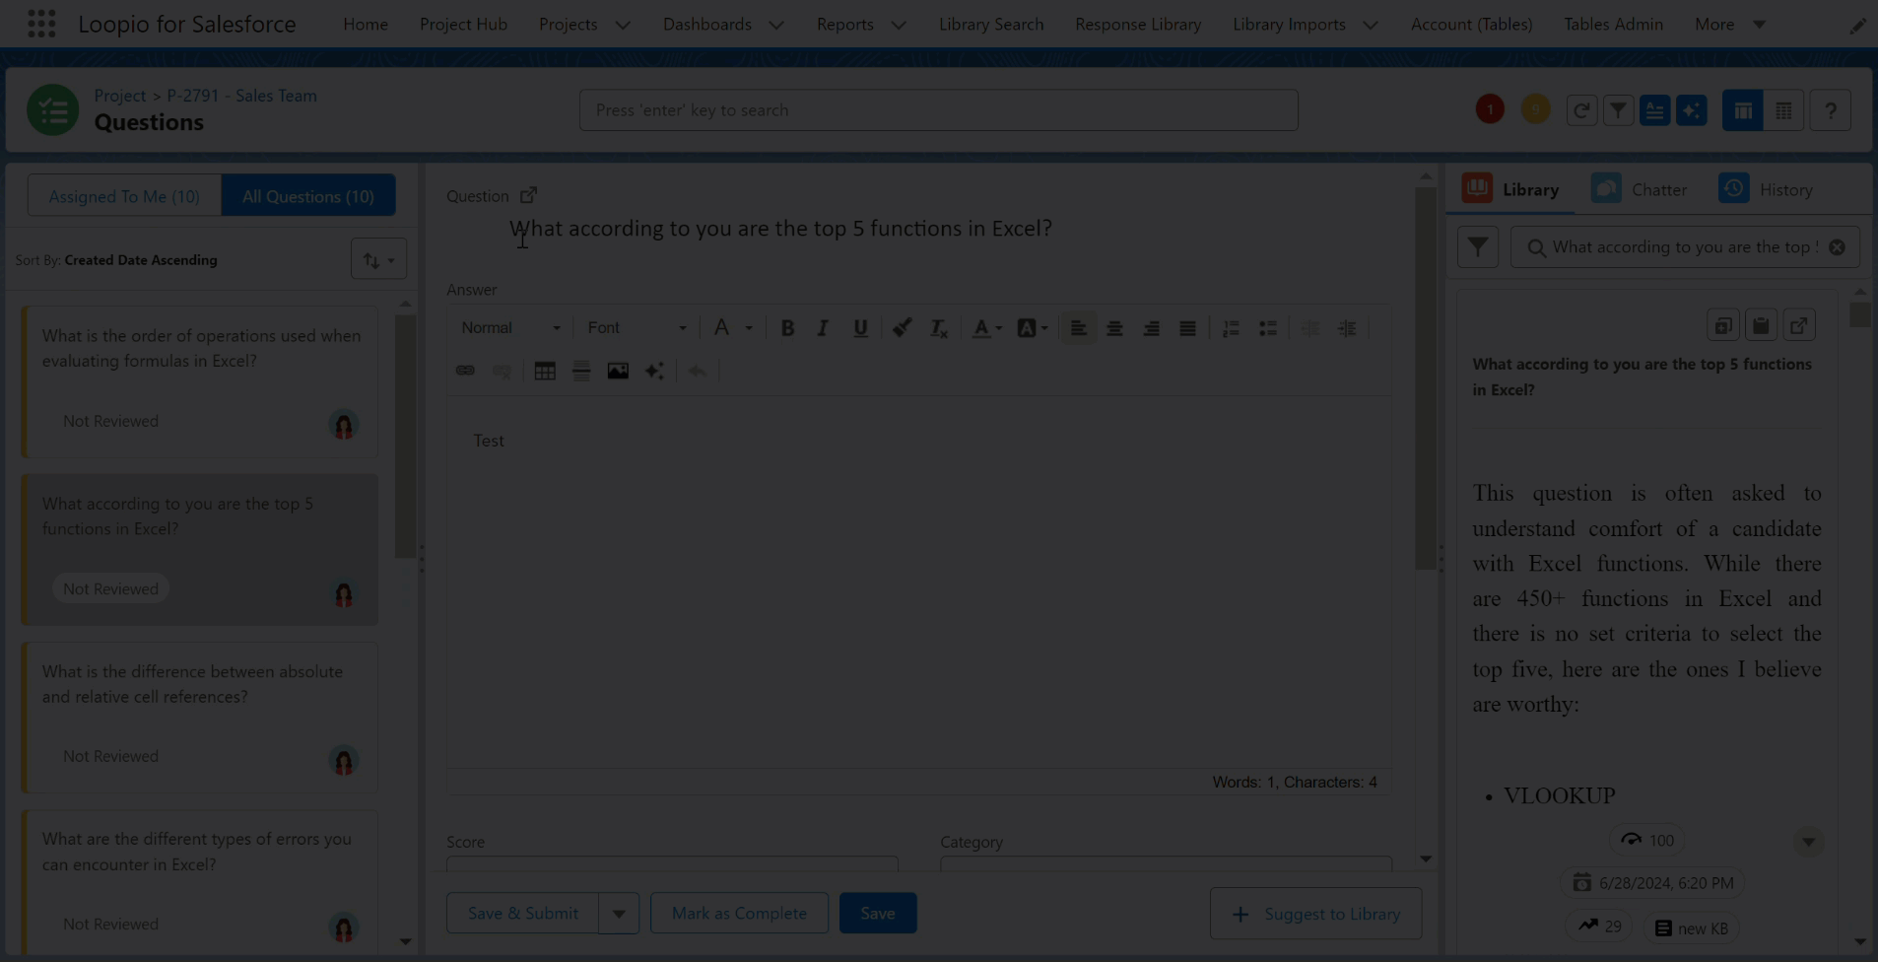The height and width of the screenshot is (962, 1878).
Task: Insert an image into the answer
Action: click(618, 371)
